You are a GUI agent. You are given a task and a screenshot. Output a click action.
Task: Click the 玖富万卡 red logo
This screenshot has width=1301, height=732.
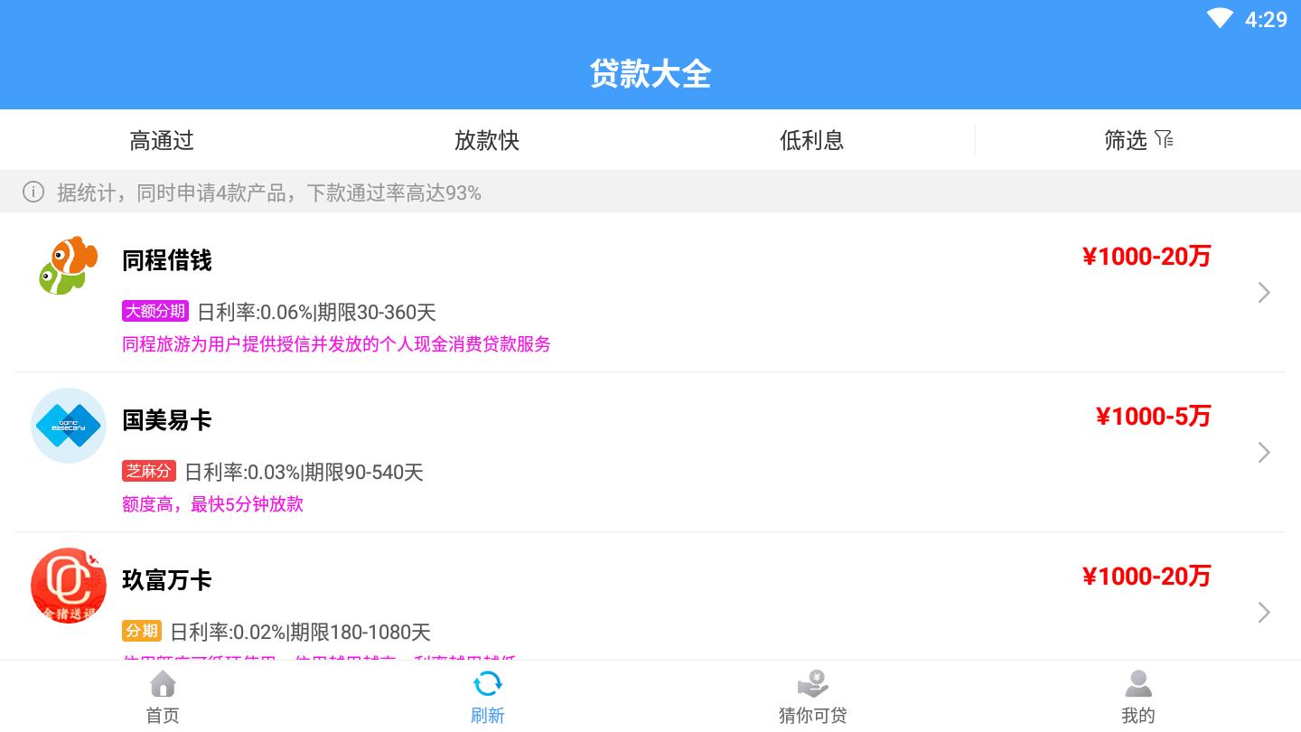pos(69,586)
